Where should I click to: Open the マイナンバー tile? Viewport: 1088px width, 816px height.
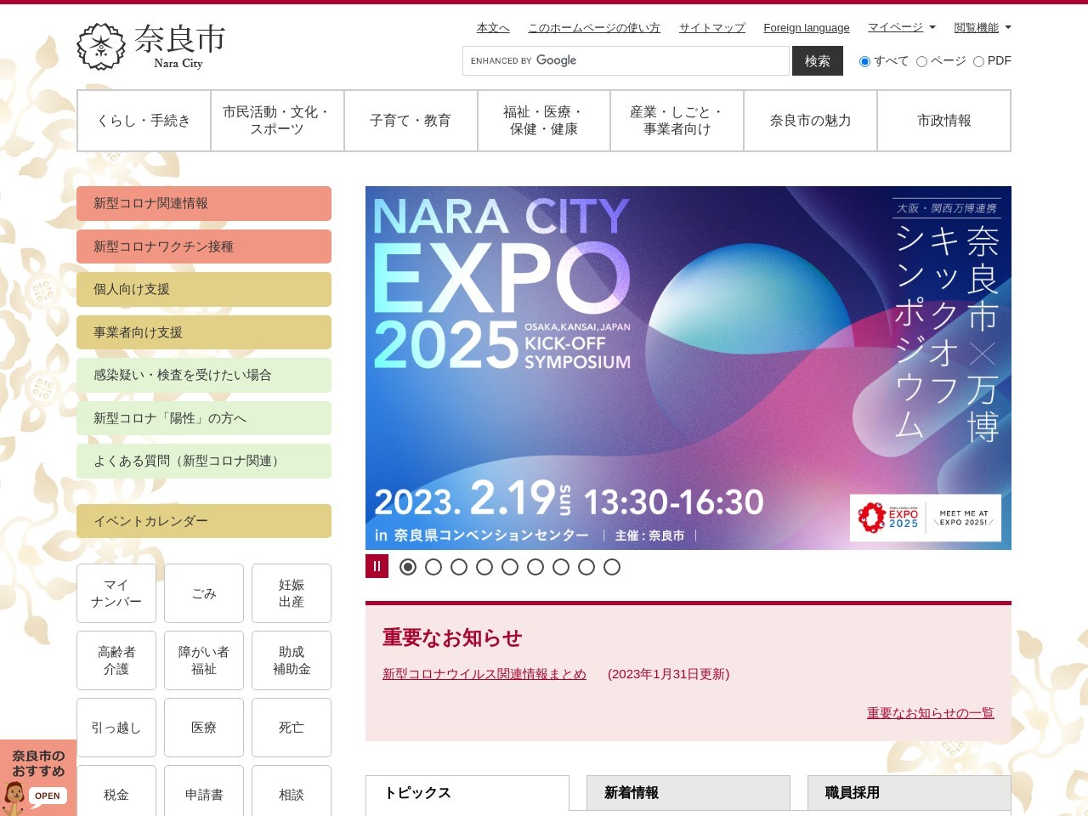click(x=116, y=593)
